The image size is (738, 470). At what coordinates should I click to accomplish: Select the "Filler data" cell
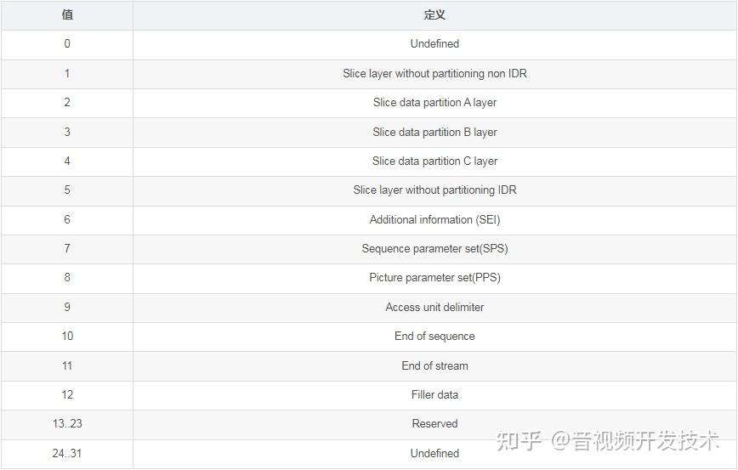pyautogui.click(x=434, y=395)
